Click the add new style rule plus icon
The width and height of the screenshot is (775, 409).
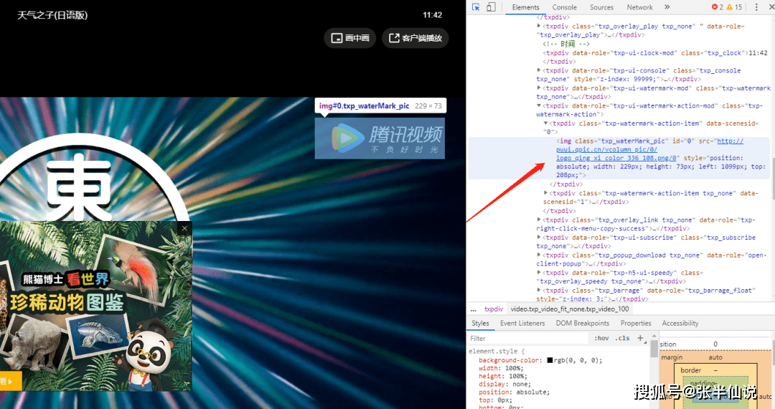640,338
